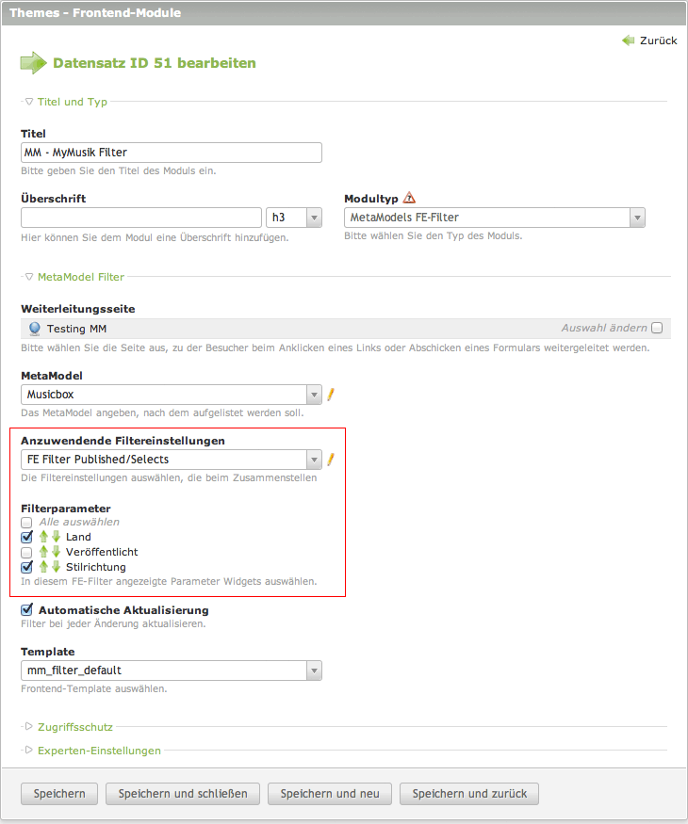This screenshot has width=688, height=824.
Task: Expand the Zugriffsschutz section
Action: pos(75,727)
